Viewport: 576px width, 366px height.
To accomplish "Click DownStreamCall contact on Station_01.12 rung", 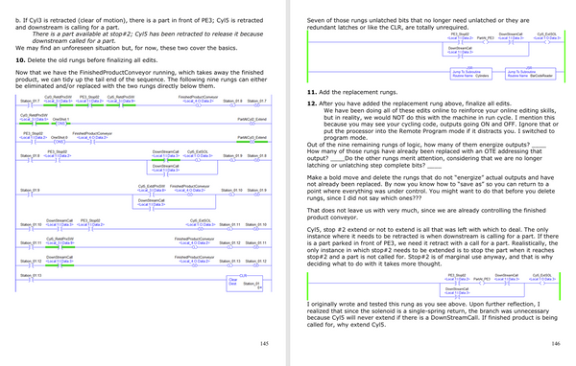I will (60, 265).
